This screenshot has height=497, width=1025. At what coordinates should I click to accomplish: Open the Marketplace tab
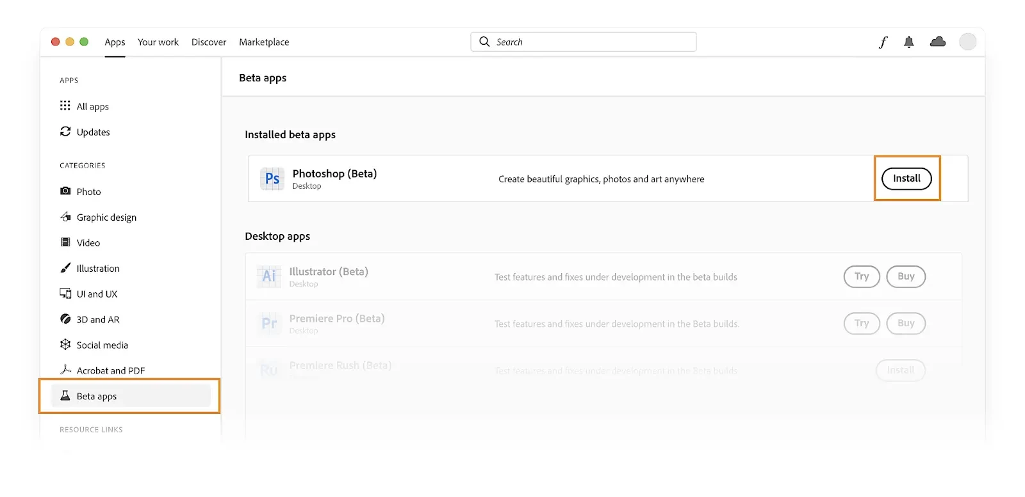coord(264,42)
